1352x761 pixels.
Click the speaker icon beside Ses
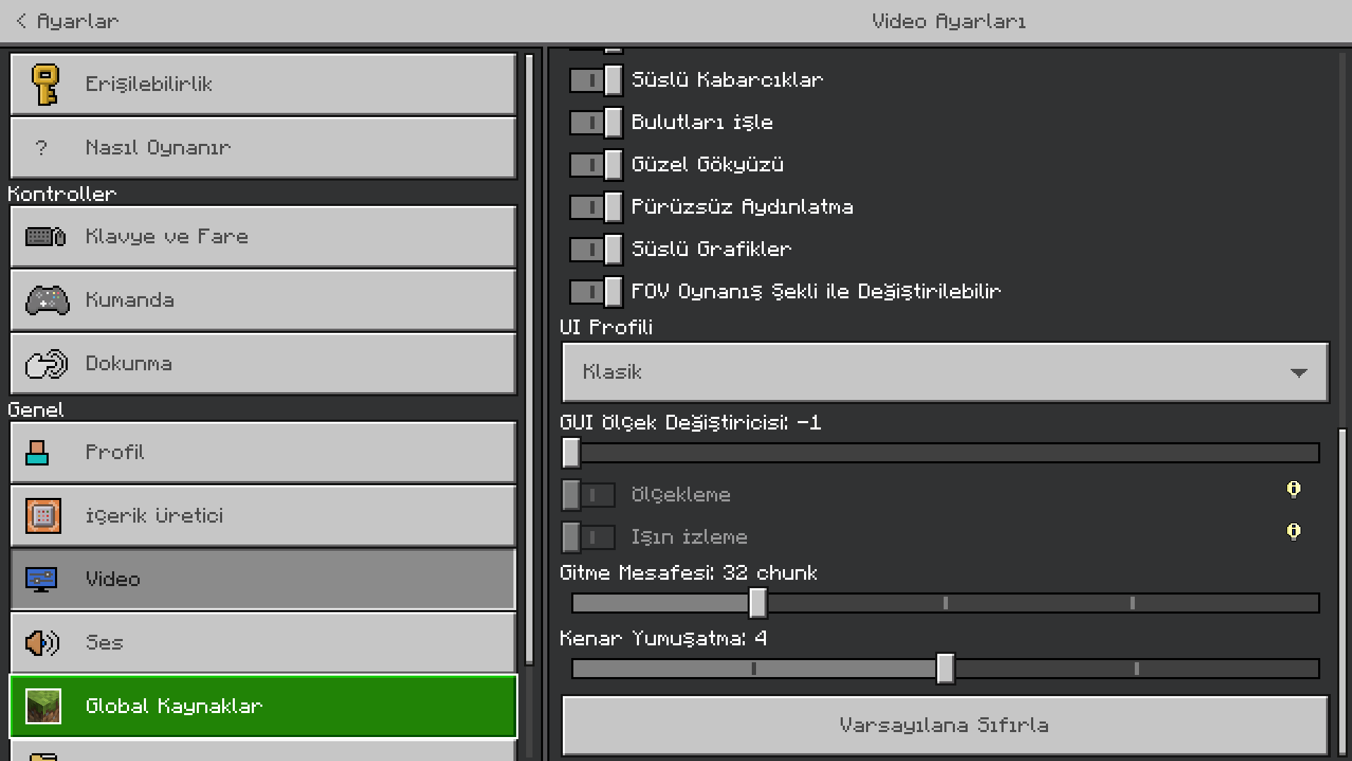pos(42,643)
